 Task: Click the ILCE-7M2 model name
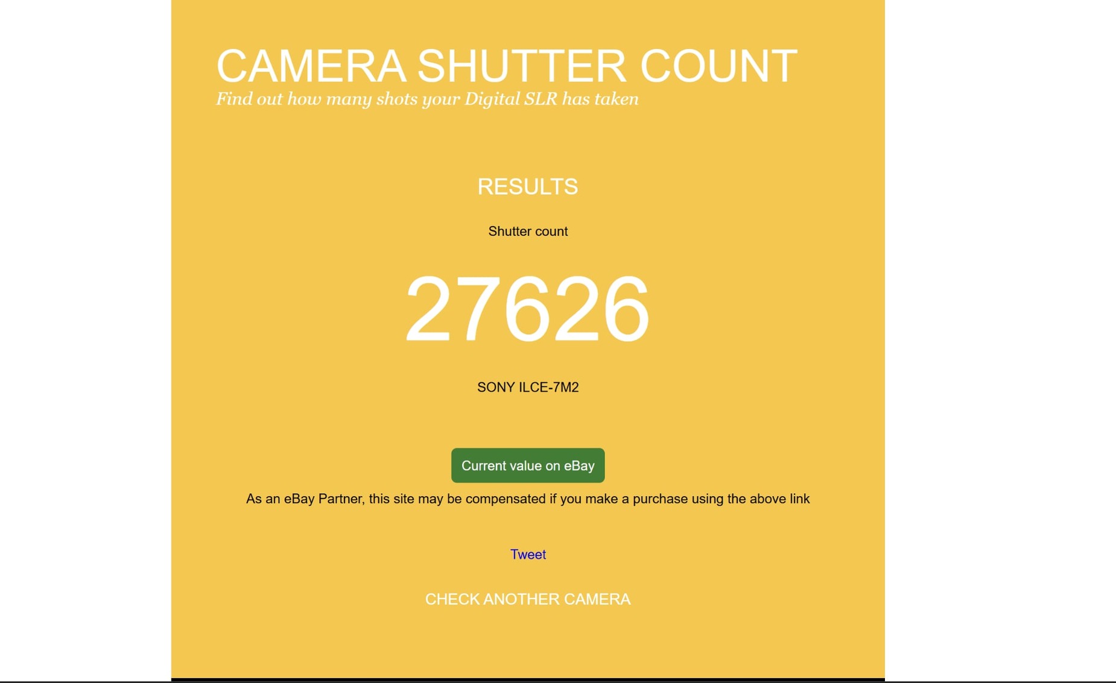click(549, 388)
